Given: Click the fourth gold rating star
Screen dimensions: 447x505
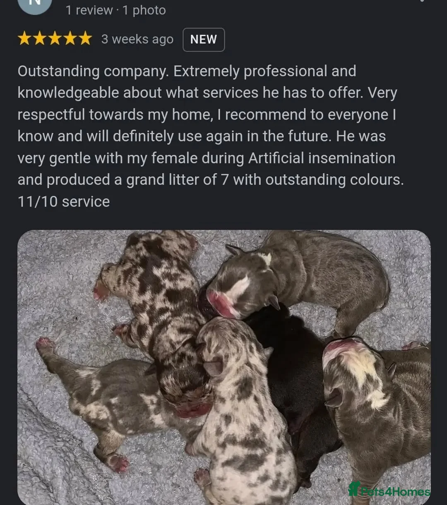Looking at the screenshot, I should 70,38.
